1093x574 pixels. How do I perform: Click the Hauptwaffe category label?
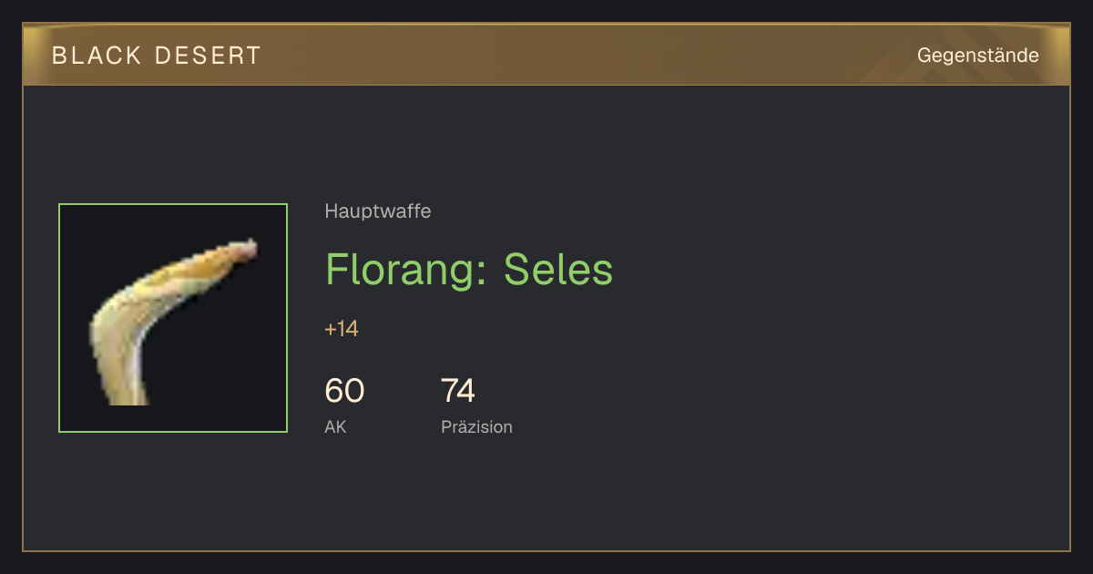[x=378, y=211]
